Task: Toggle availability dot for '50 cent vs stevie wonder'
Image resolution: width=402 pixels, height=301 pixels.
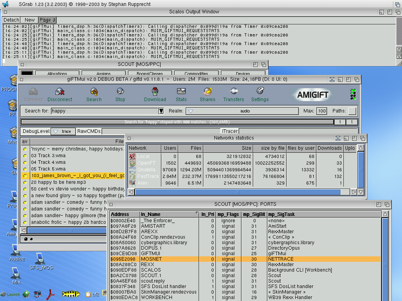Action: tap(25, 189)
